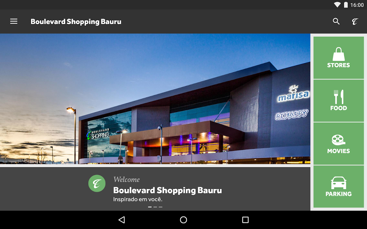Viewport: 367px width, 229px height.
Task: Tap the 'Inspirado em você.' tagline
Action: 138,199
